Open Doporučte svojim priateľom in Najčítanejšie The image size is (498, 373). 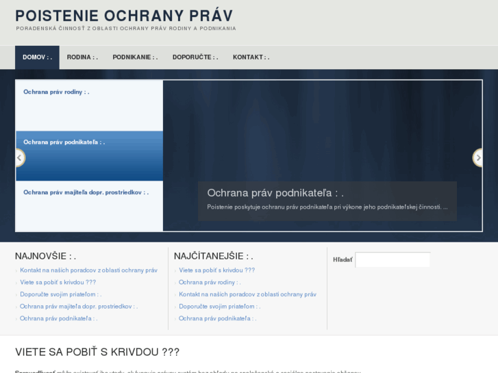219,307
